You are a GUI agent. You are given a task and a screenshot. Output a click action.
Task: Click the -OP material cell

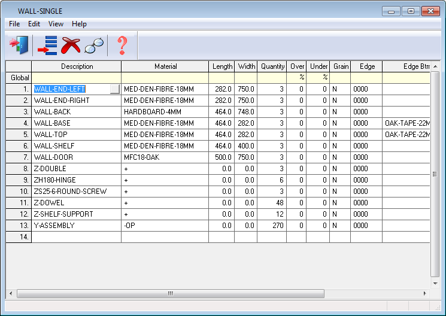tap(165, 226)
